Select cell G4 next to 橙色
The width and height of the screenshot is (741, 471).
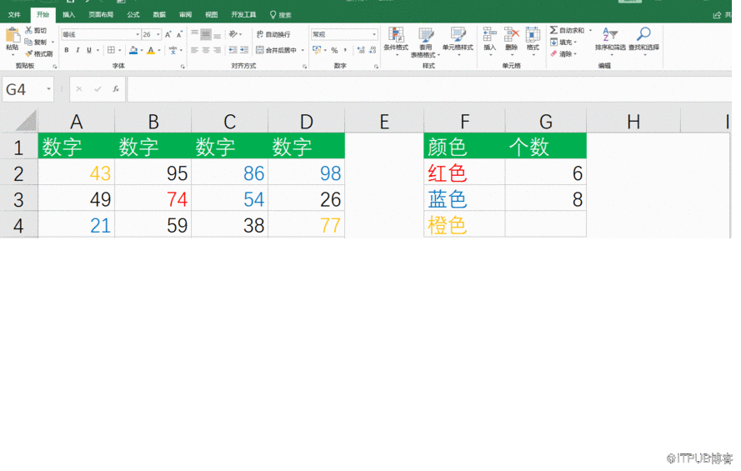[x=546, y=224]
